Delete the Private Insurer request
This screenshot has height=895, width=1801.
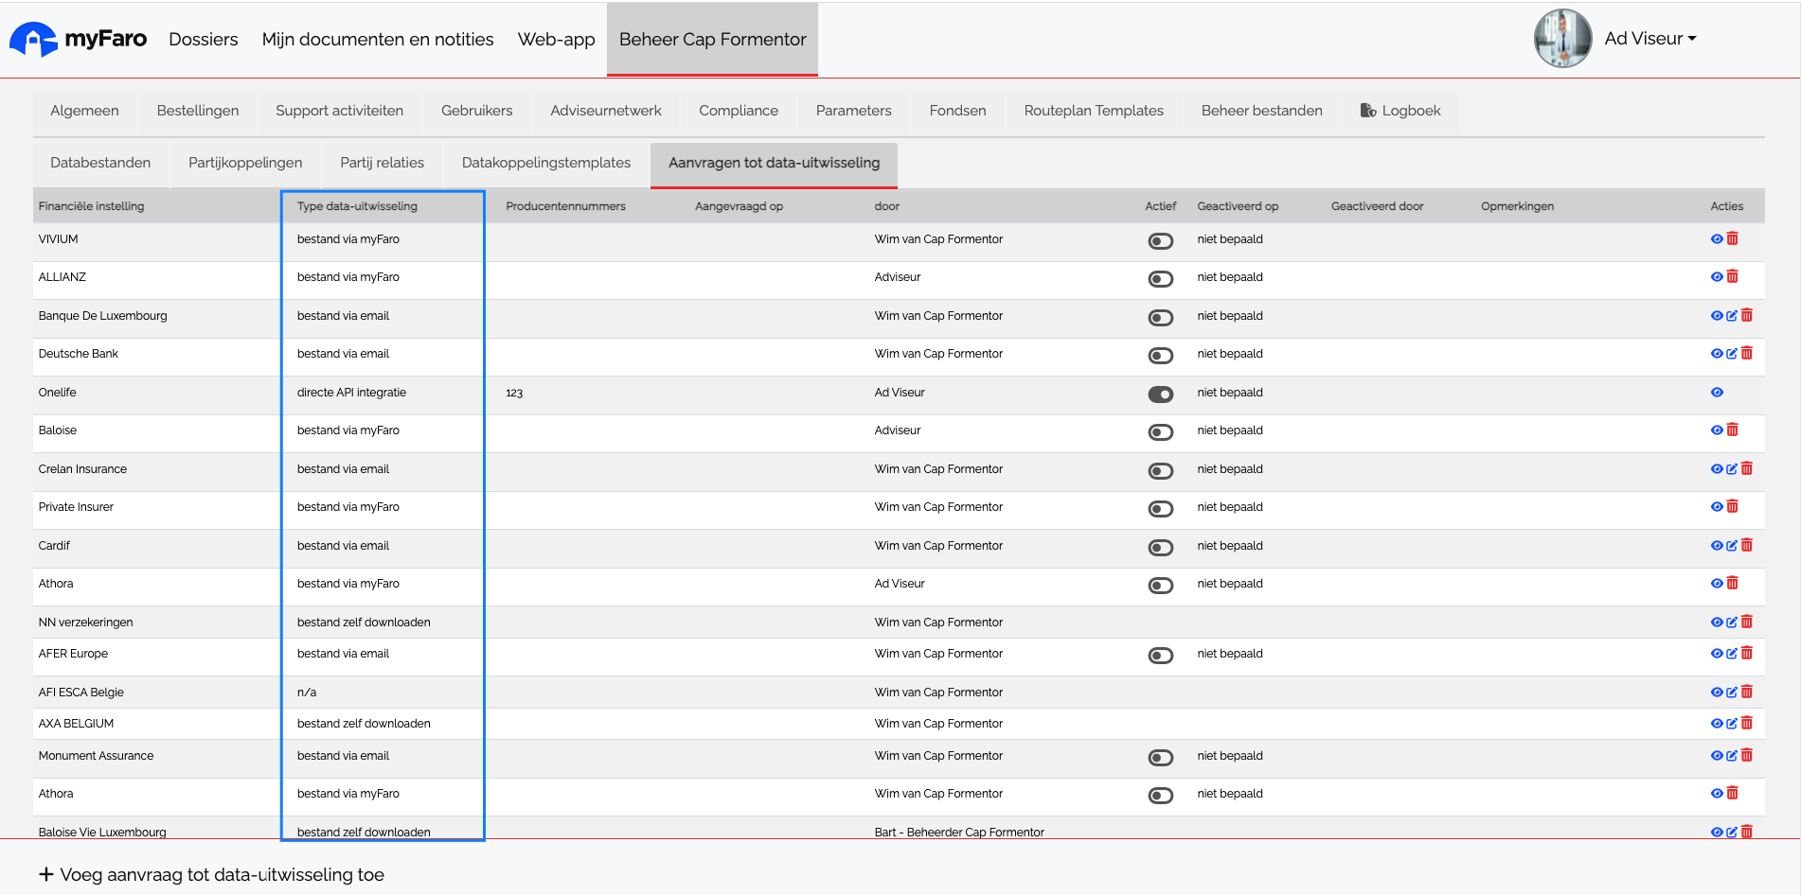click(x=1732, y=506)
